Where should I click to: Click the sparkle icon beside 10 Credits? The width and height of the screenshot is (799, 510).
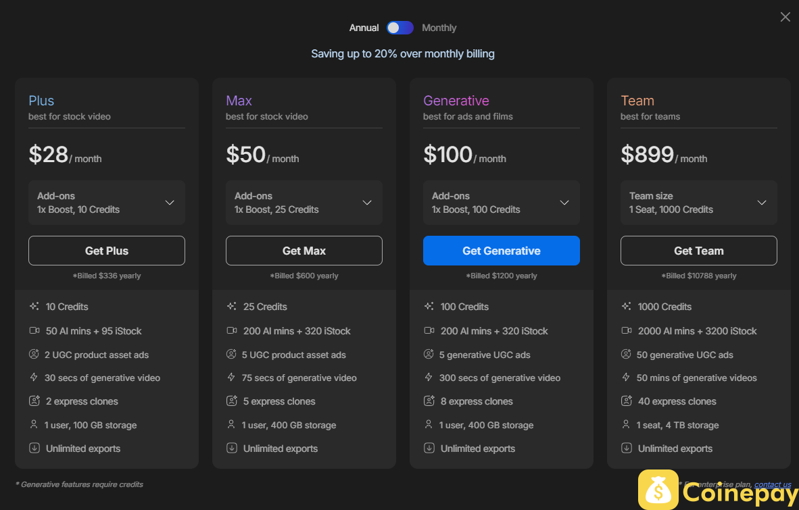pos(34,307)
